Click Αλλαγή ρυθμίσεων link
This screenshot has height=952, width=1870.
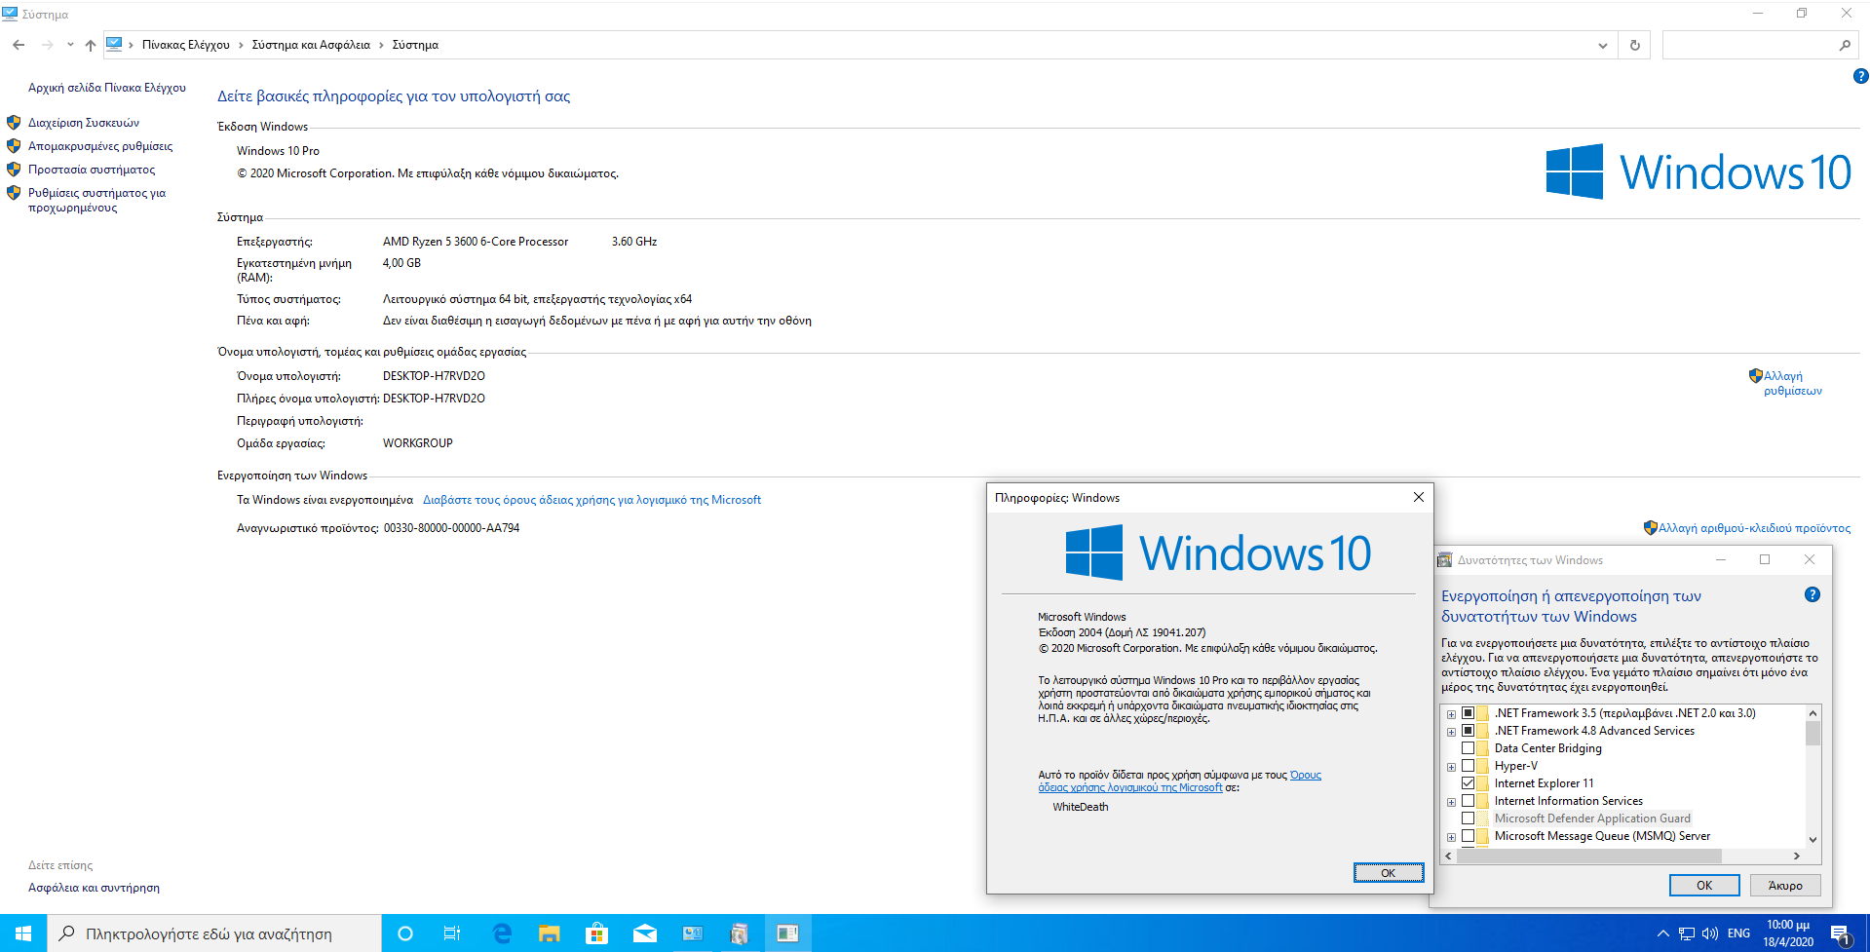click(x=1792, y=383)
